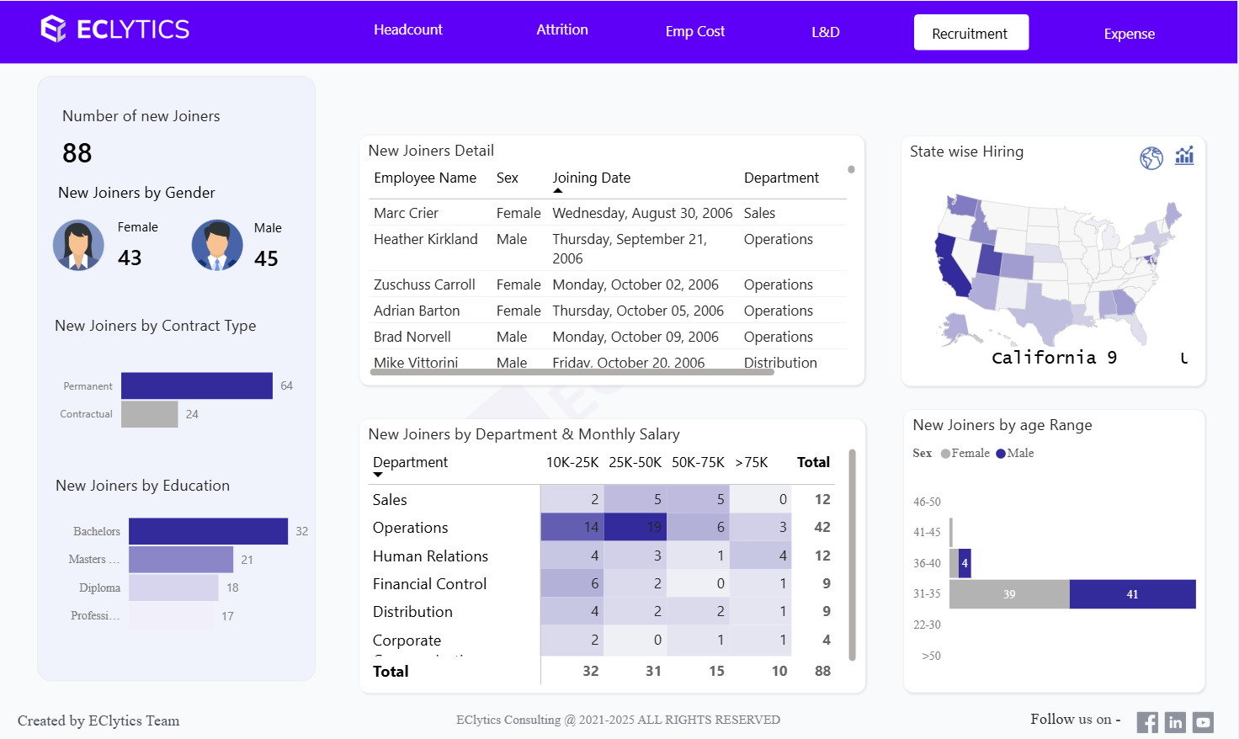This screenshot has height=739, width=1239.
Task: Toggle Female in the age range legend
Action: point(965,453)
